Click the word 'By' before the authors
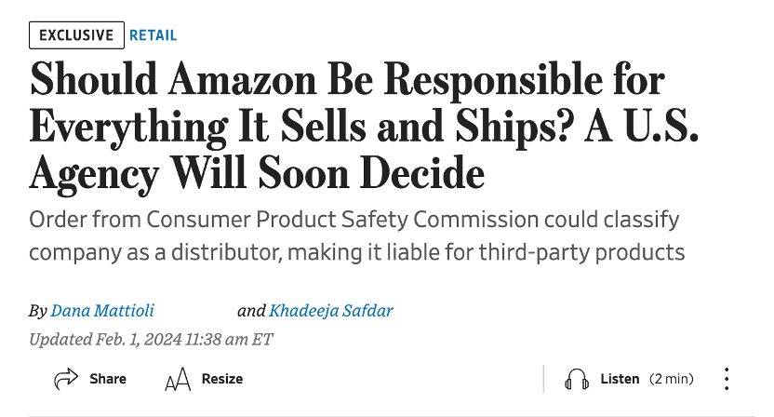774x417 pixels. tap(38, 311)
